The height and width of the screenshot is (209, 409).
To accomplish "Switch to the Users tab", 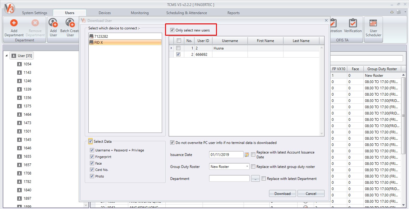I will 70,13.
